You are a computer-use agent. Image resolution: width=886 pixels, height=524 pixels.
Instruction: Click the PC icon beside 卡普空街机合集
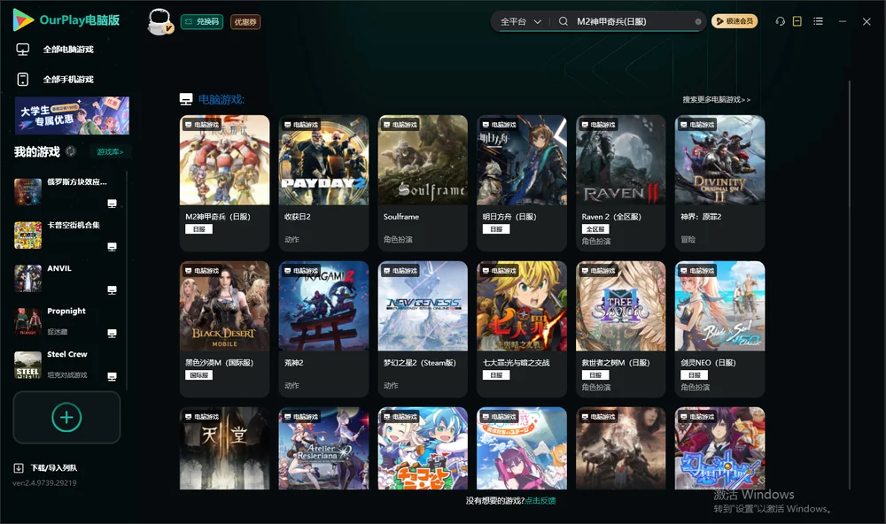pyautogui.click(x=112, y=247)
